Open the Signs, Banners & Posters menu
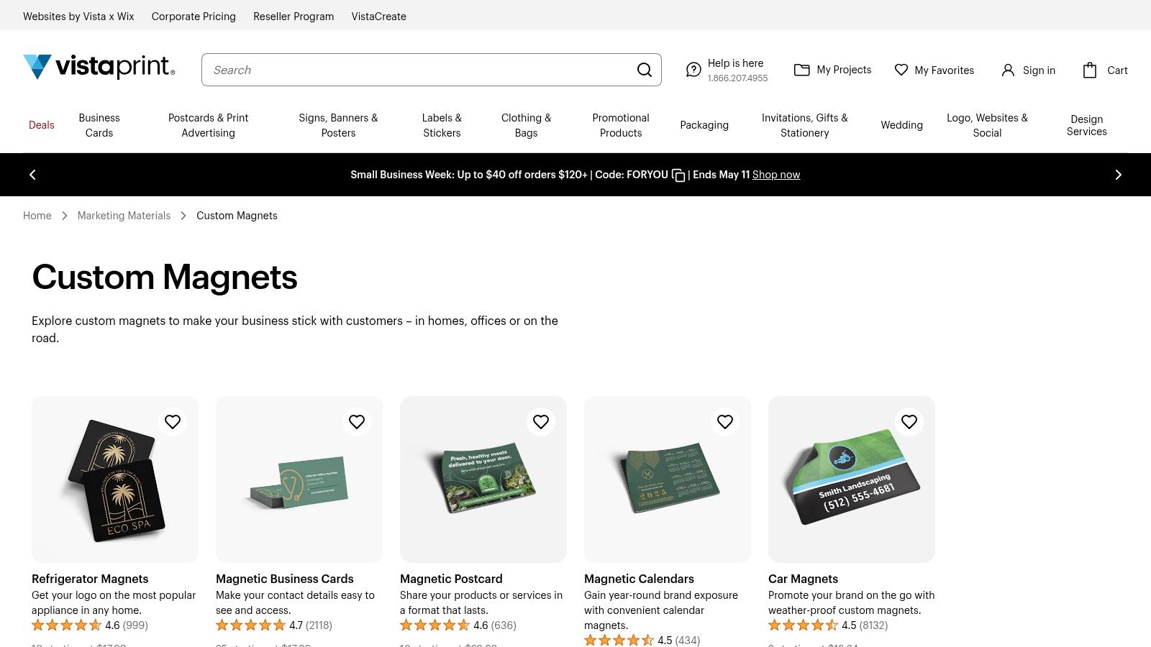The height and width of the screenshot is (647, 1151). coord(338,125)
